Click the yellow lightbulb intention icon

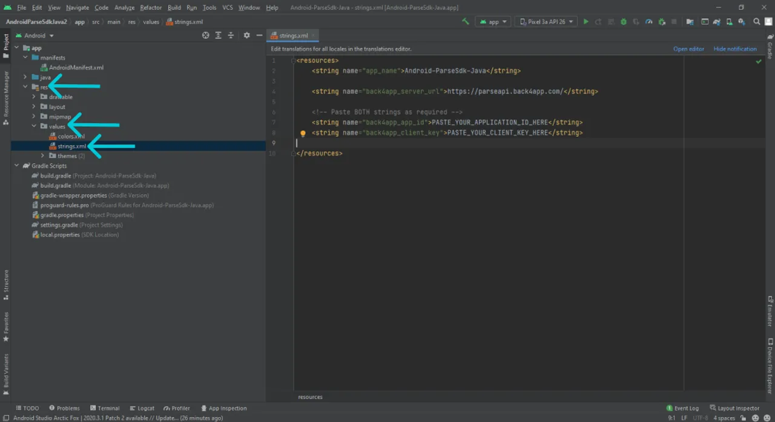(303, 133)
